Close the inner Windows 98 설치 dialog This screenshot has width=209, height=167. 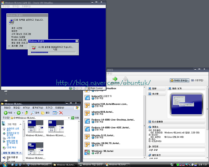[x=77, y=41]
